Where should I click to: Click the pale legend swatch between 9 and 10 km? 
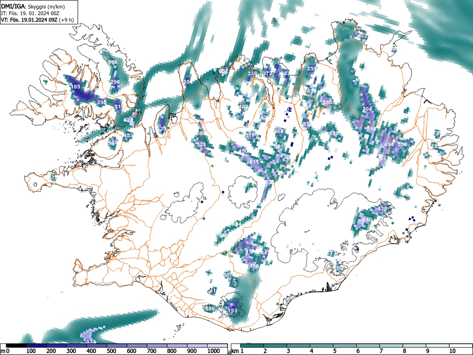(438, 346)
